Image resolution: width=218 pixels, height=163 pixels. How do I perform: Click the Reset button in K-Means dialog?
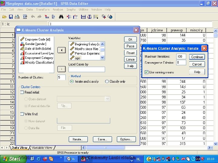pos(130,53)
